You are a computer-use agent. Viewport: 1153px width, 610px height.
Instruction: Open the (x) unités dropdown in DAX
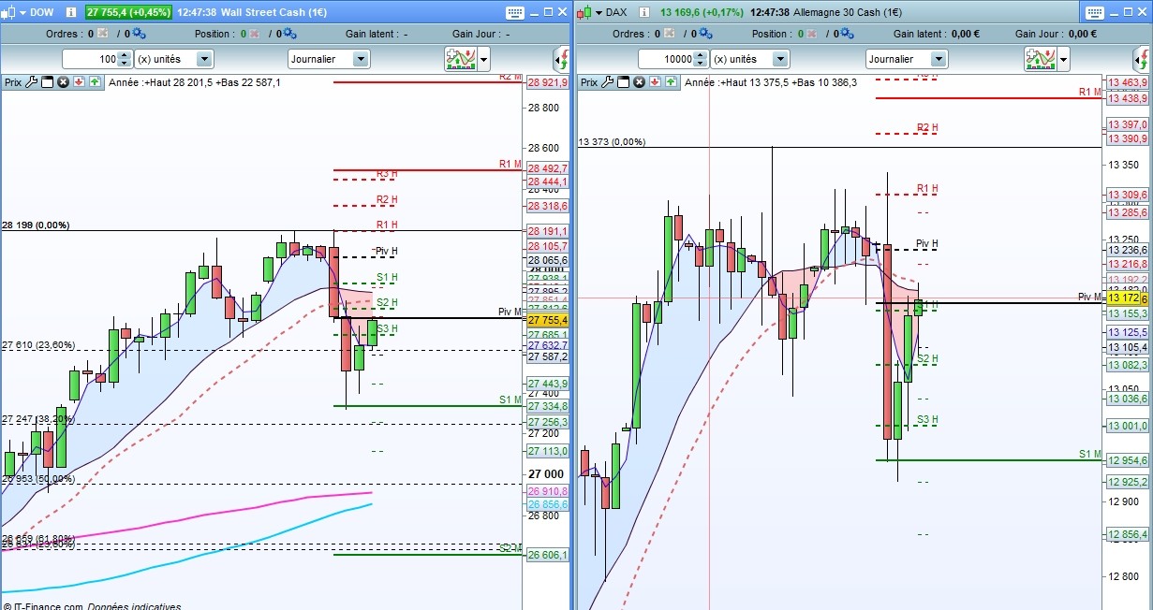click(x=750, y=59)
